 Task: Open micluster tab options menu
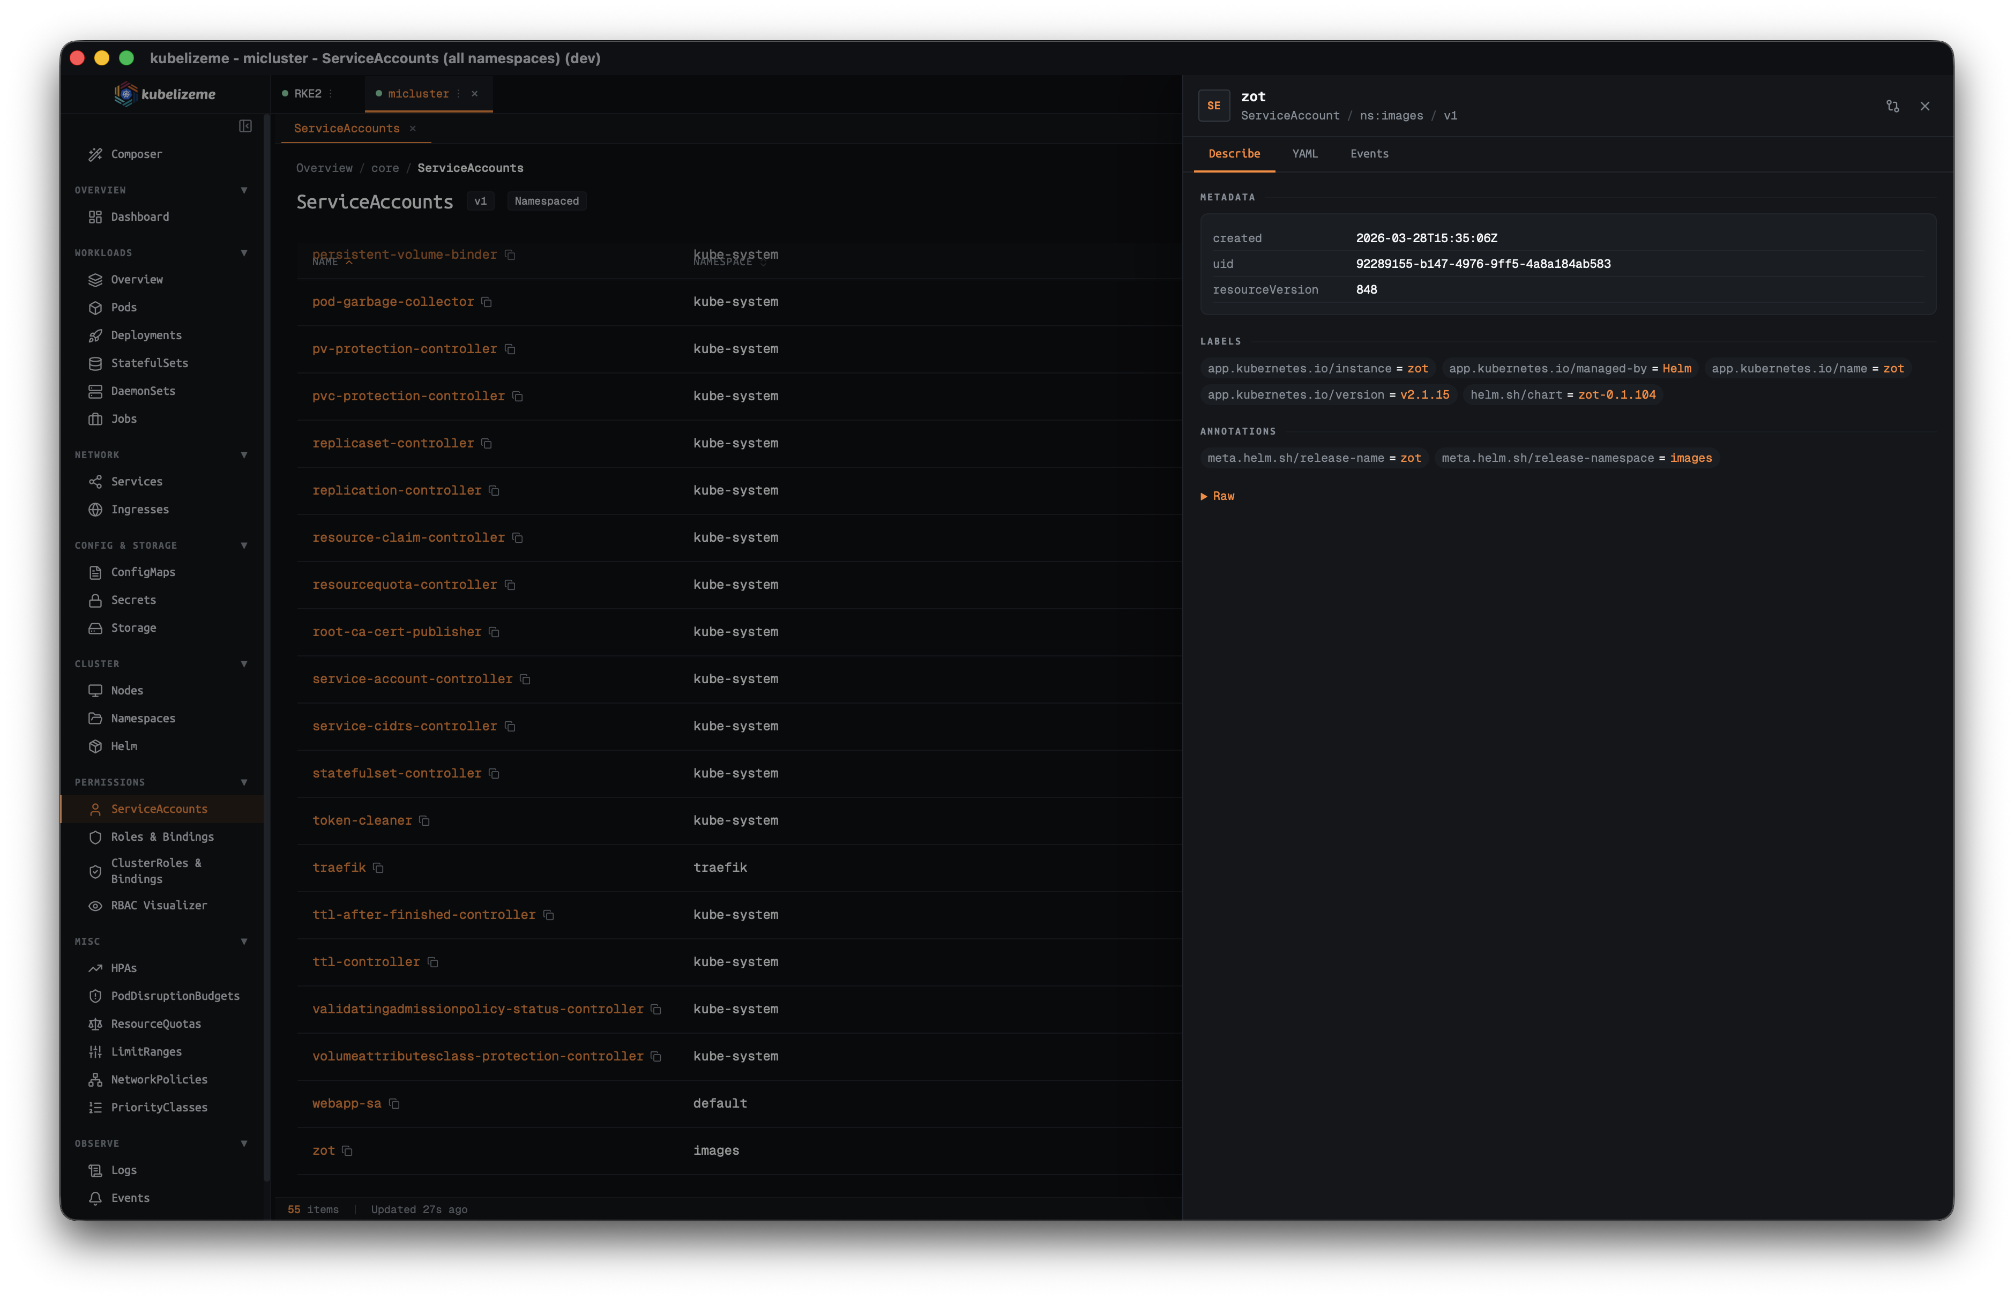[458, 94]
